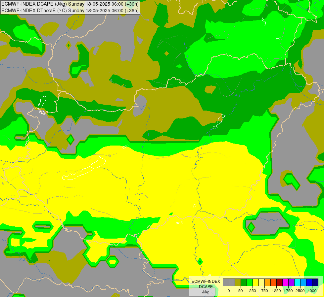This screenshot has width=324, height=297.
Task: Click the legend value 750
Action: coord(264,291)
